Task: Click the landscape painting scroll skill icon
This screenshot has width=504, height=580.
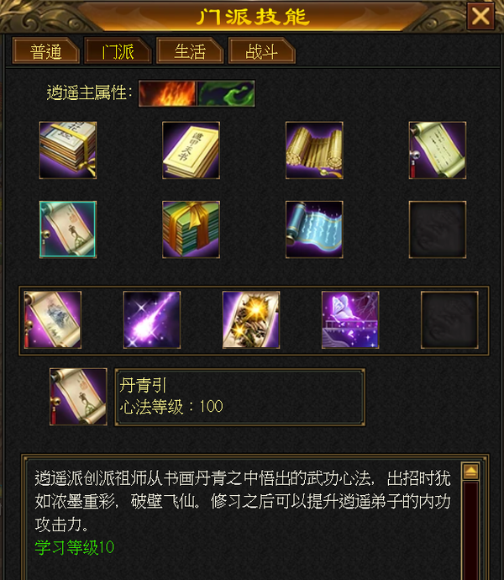Action: coord(53,319)
